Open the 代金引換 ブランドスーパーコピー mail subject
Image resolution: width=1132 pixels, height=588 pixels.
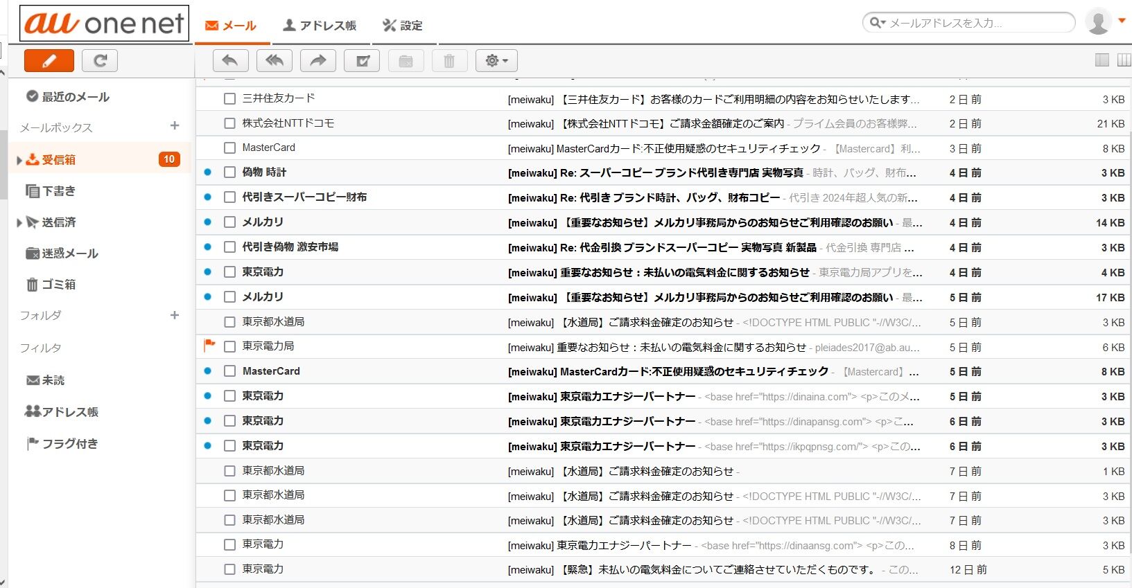coord(662,248)
